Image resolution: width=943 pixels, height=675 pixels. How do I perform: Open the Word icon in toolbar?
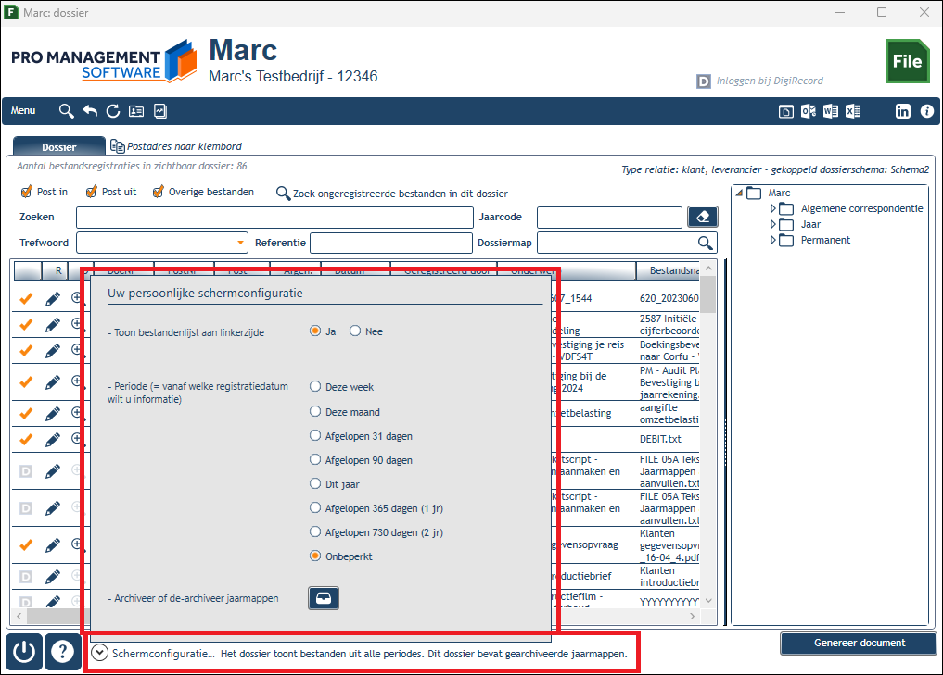point(831,111)
